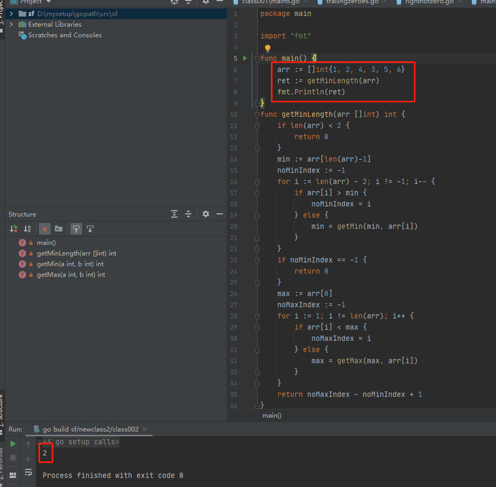The image size is (496, 487).
Task: Select go build sf/newclass2/class002 run tab
Action: [x=90, y=429]
